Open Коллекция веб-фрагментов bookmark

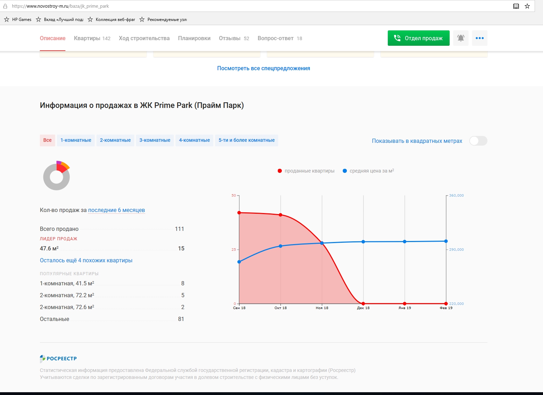(x=112, y=20)
